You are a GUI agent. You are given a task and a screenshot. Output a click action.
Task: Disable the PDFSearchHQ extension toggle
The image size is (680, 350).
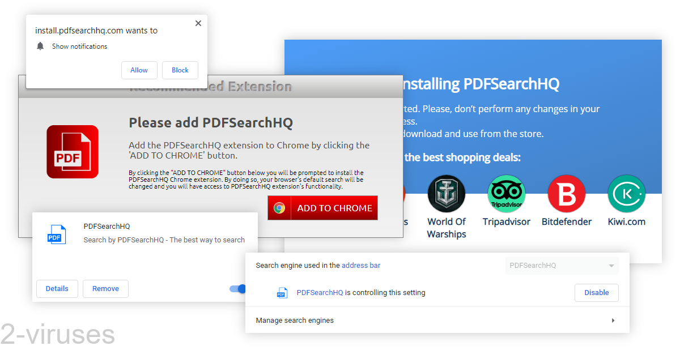238,289
